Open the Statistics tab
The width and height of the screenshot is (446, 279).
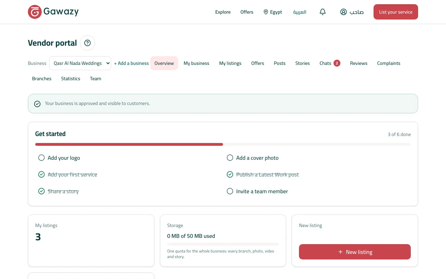pyautogui.click(x=71, y=78)
